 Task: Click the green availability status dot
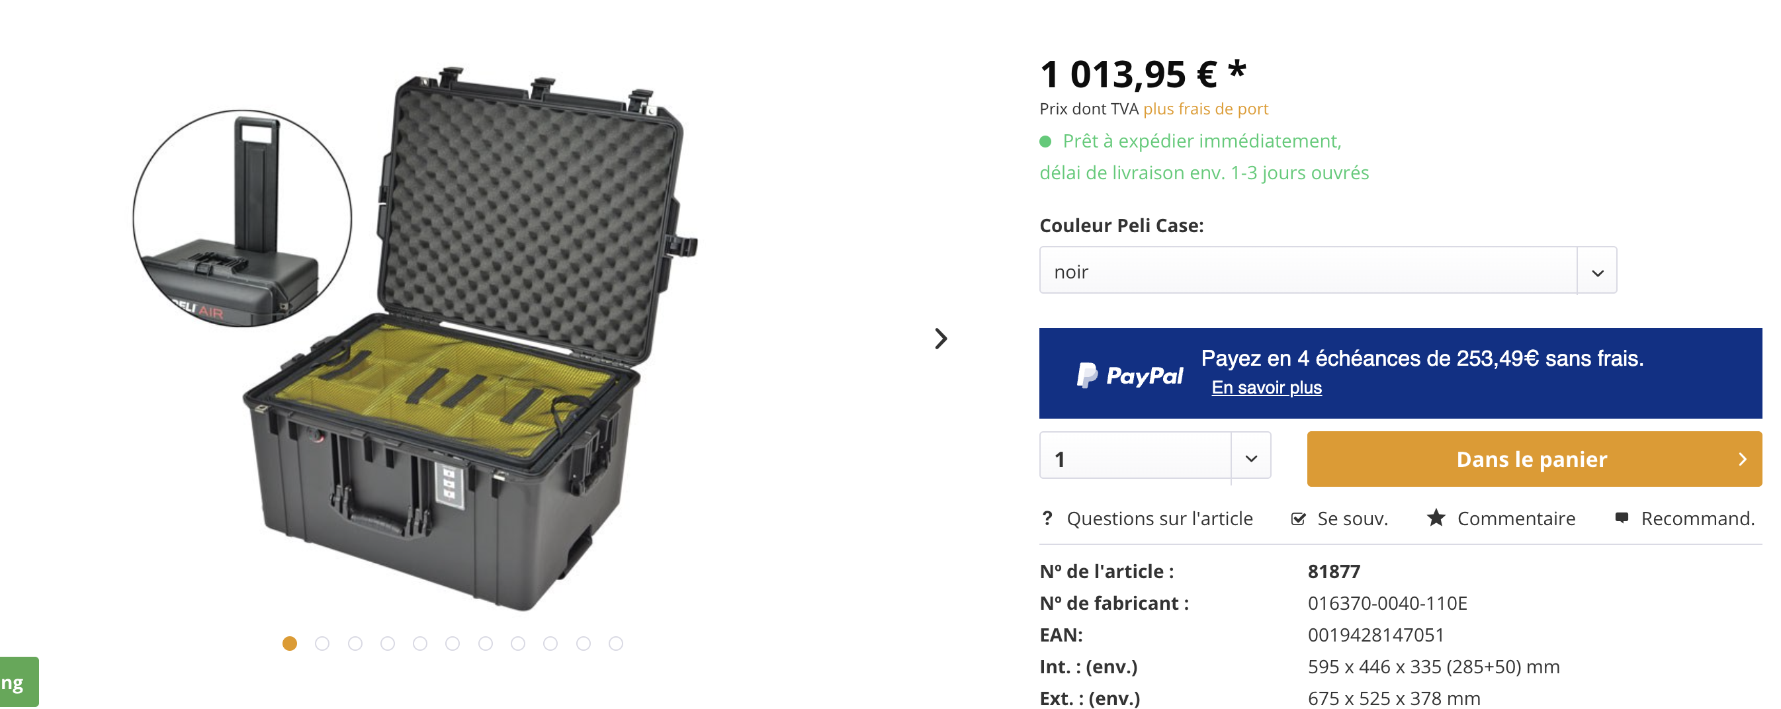(1045, 142)
